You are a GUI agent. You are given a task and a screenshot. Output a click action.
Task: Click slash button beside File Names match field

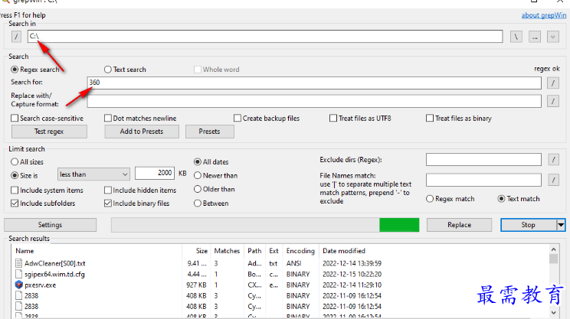(553, 181)
